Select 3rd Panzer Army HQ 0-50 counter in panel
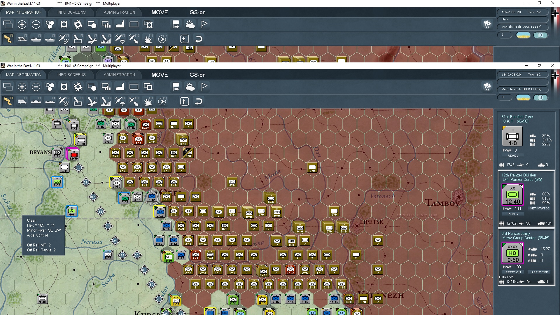 512,253
